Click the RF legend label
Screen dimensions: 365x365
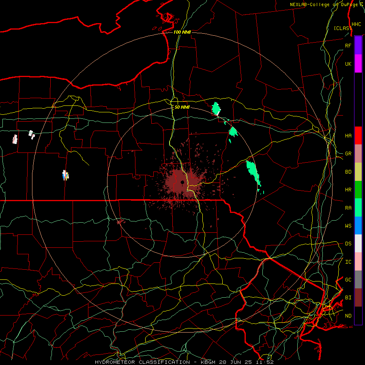pos(348,45)
